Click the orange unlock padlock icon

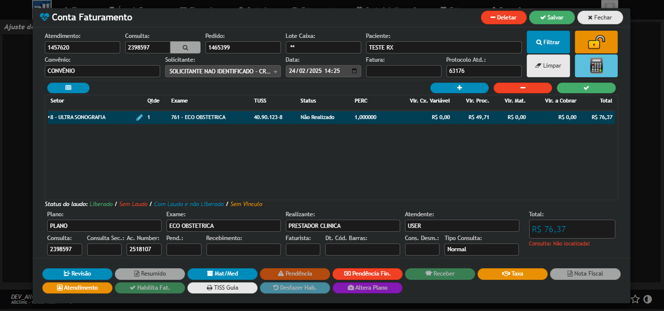[x=596, y=42]
